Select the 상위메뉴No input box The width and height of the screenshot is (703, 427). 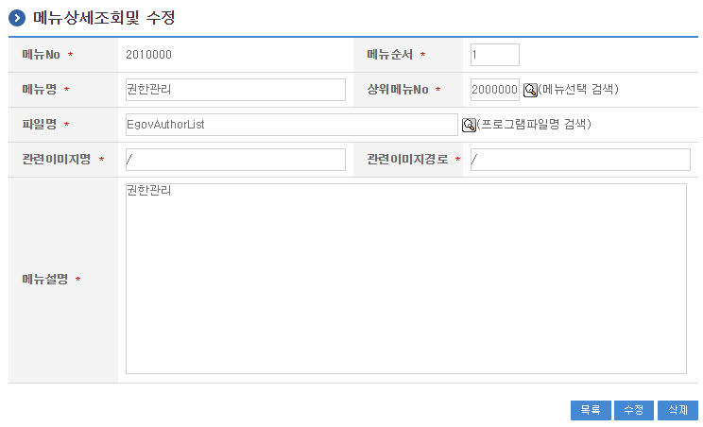[x=494, y=90]
